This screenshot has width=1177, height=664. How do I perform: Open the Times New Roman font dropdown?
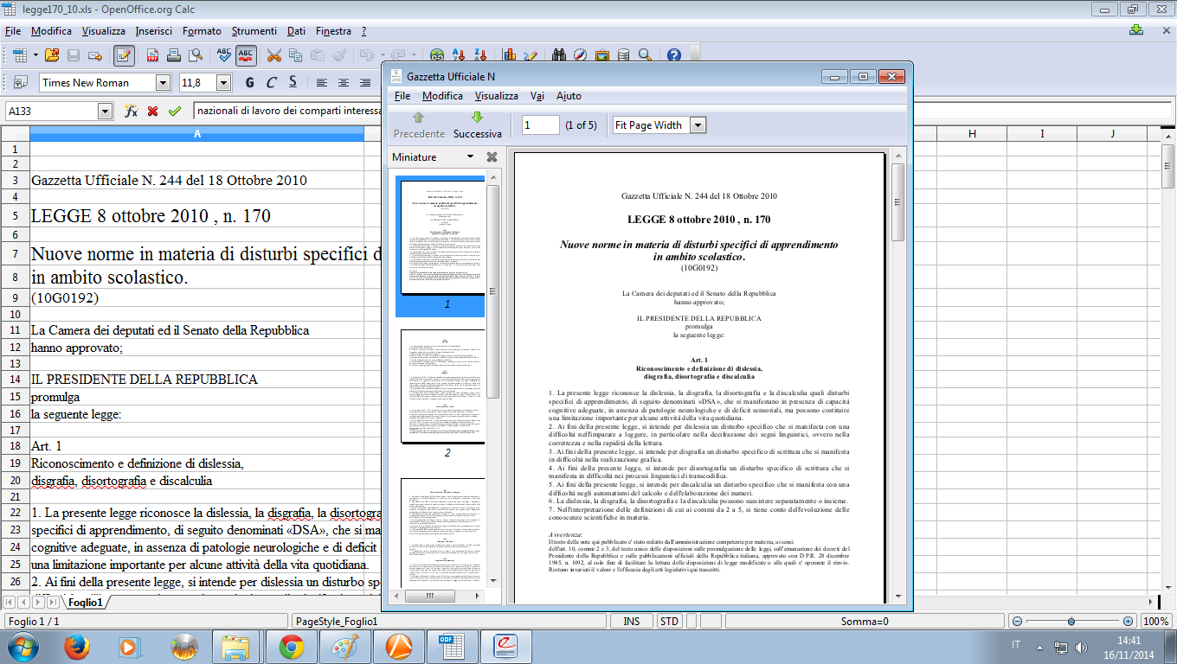(163, 83)
